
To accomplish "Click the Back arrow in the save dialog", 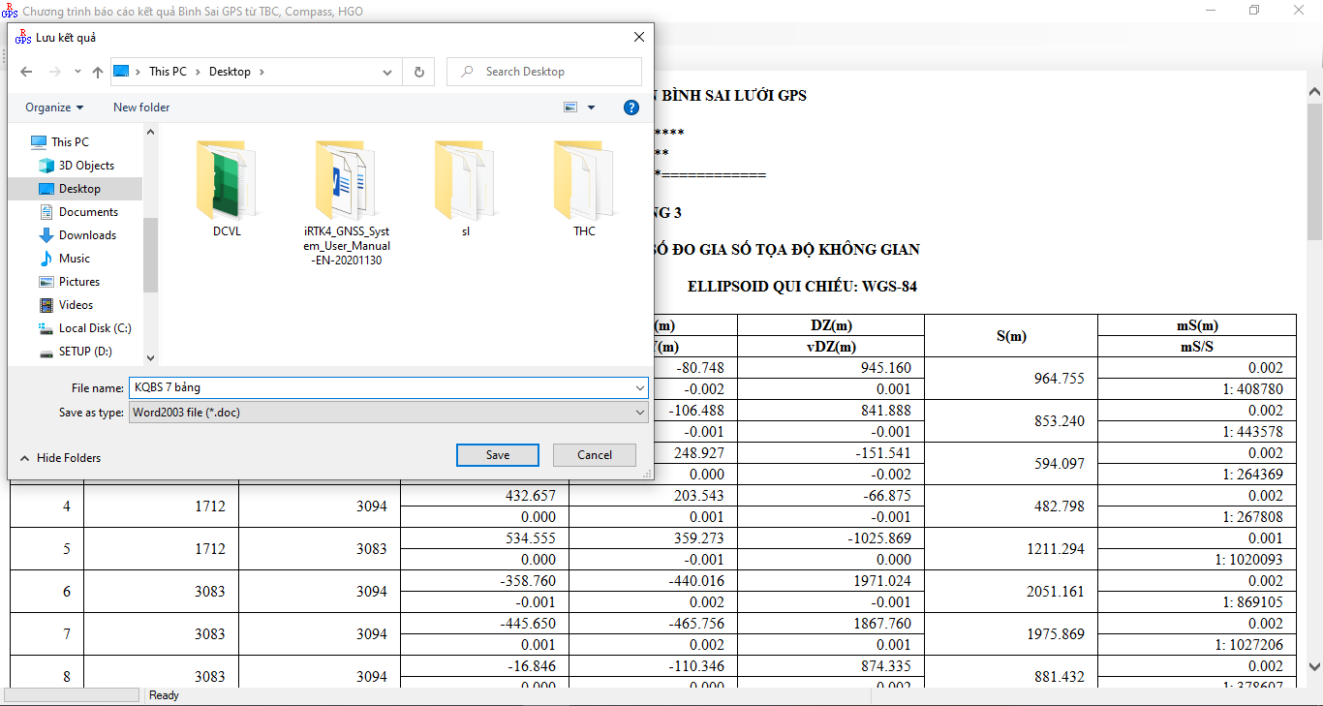I will (26, 72).
